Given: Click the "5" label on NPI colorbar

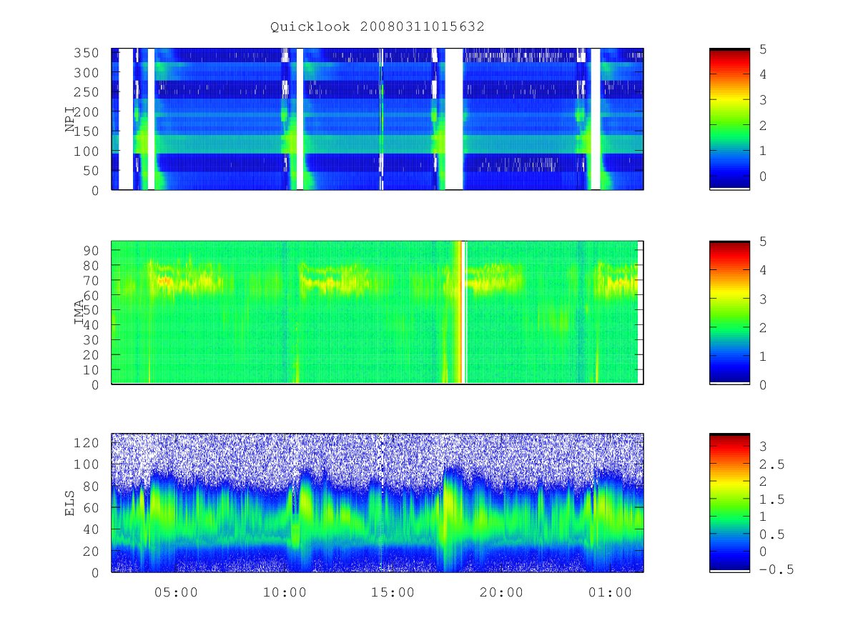Looking at the screenshot, I should [x=762, y=49].
